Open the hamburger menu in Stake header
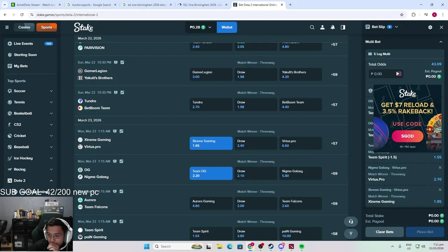 coord(7,27)
